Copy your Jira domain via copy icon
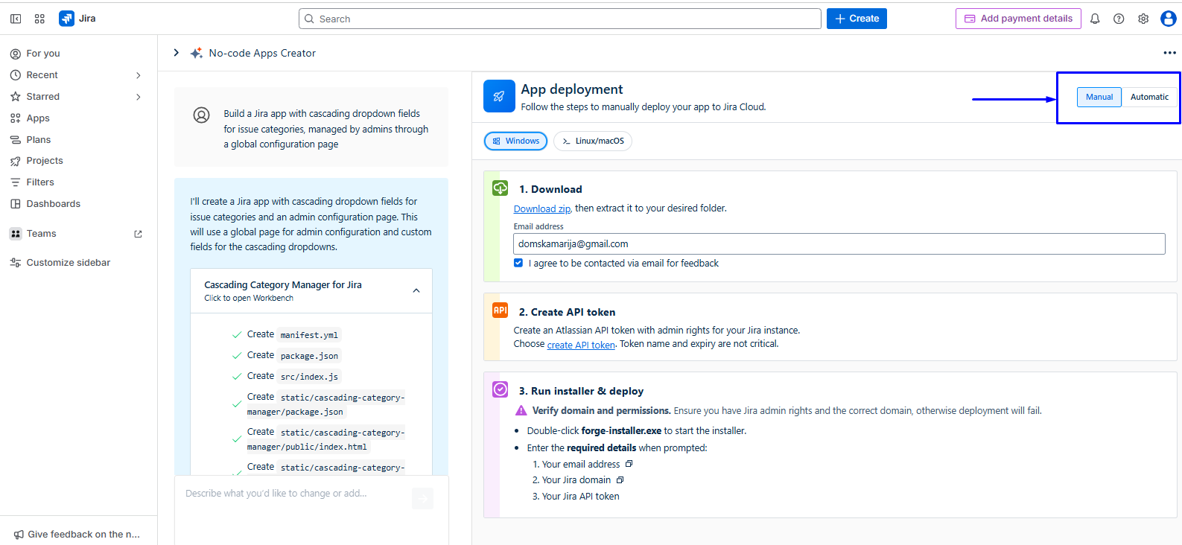The height and width of the screenshot is (545, 1182). [x=620, y=480]
